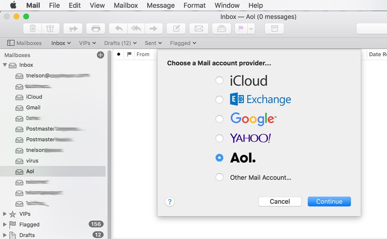Click the yellow minimize window button
This screenshot has width=387, height=239.
pyautogui.click(x=16, y=17)
